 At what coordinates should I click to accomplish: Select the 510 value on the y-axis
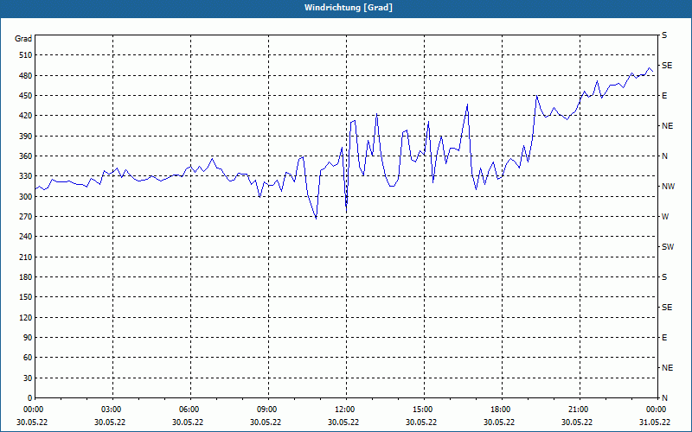pos(26,55)
